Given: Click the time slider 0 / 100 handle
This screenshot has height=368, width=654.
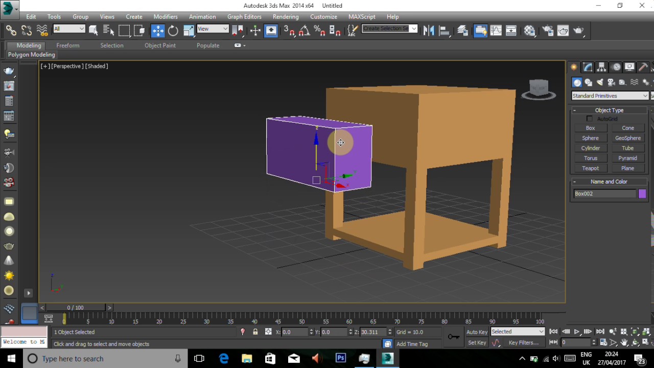Looking at the screenshot, I should (x=75, y=308).
